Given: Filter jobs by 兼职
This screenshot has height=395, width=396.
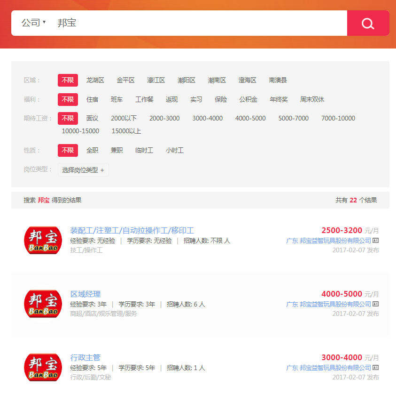Looking at the screenshot, I should pyautogui.click(x=116, y=150).
